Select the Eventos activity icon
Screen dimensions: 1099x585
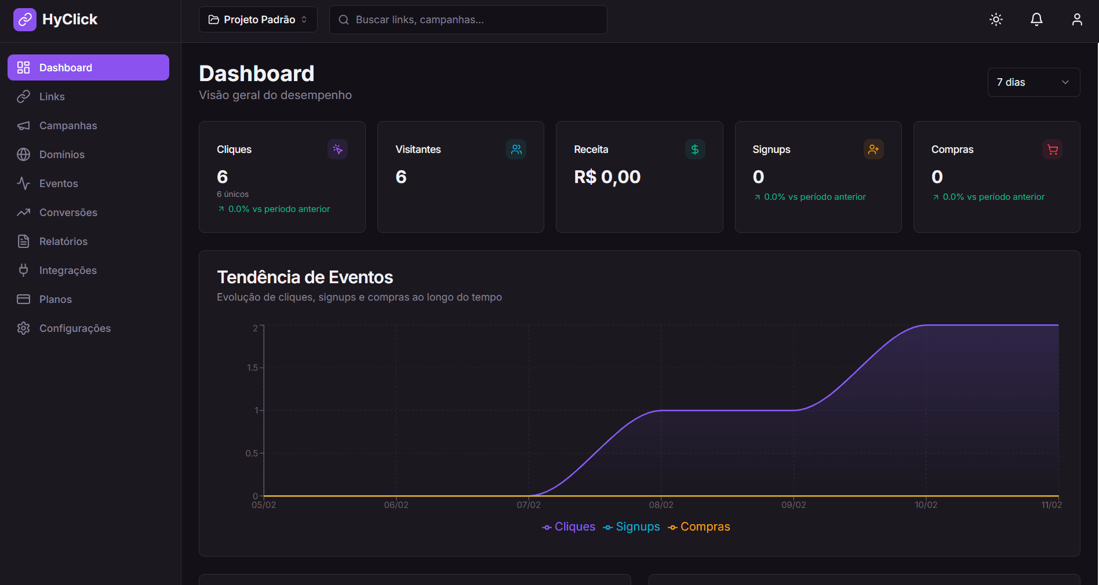coord(23,183)
